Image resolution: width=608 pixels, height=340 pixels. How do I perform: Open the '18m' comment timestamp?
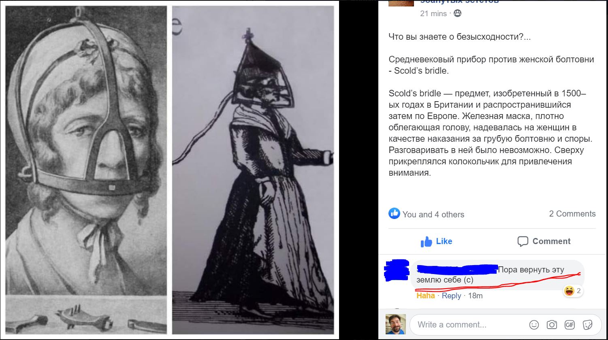pyautogui.click(x=476, y=296)
